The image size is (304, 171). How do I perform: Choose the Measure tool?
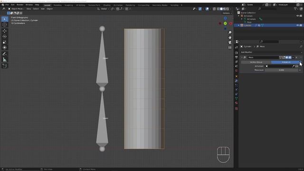pyautogui.click(x=5, y=59)
